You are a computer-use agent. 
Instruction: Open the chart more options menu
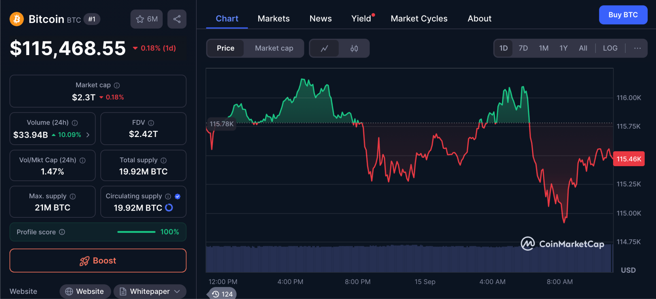coord(637,48)
